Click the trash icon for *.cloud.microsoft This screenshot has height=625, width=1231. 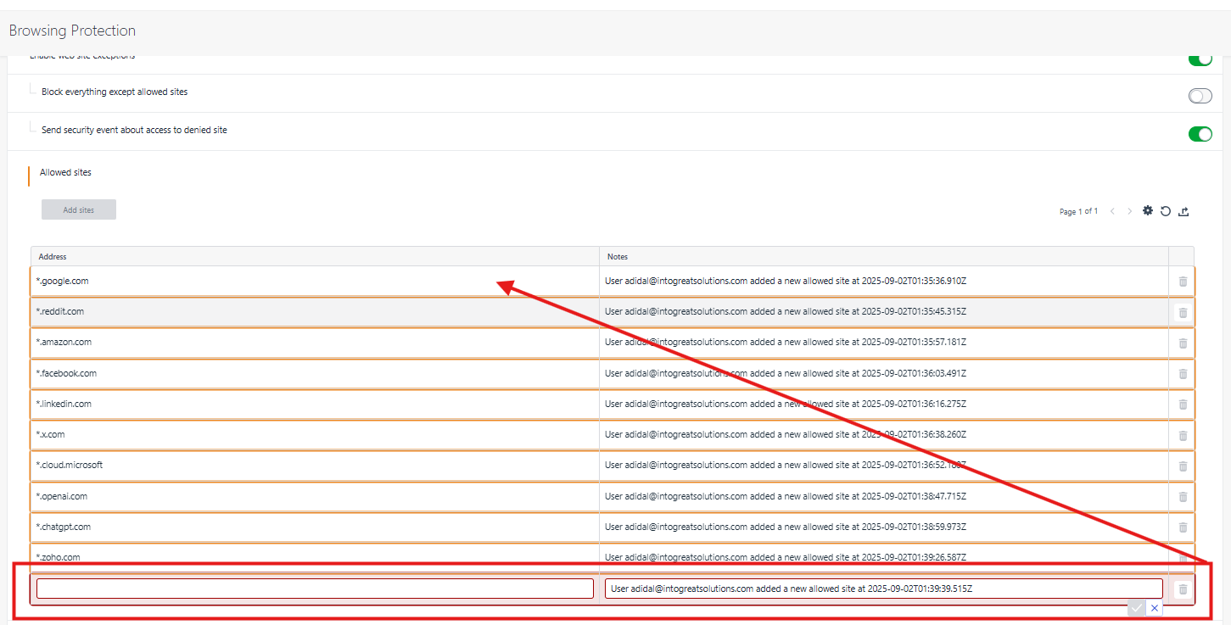(1183, 466)
